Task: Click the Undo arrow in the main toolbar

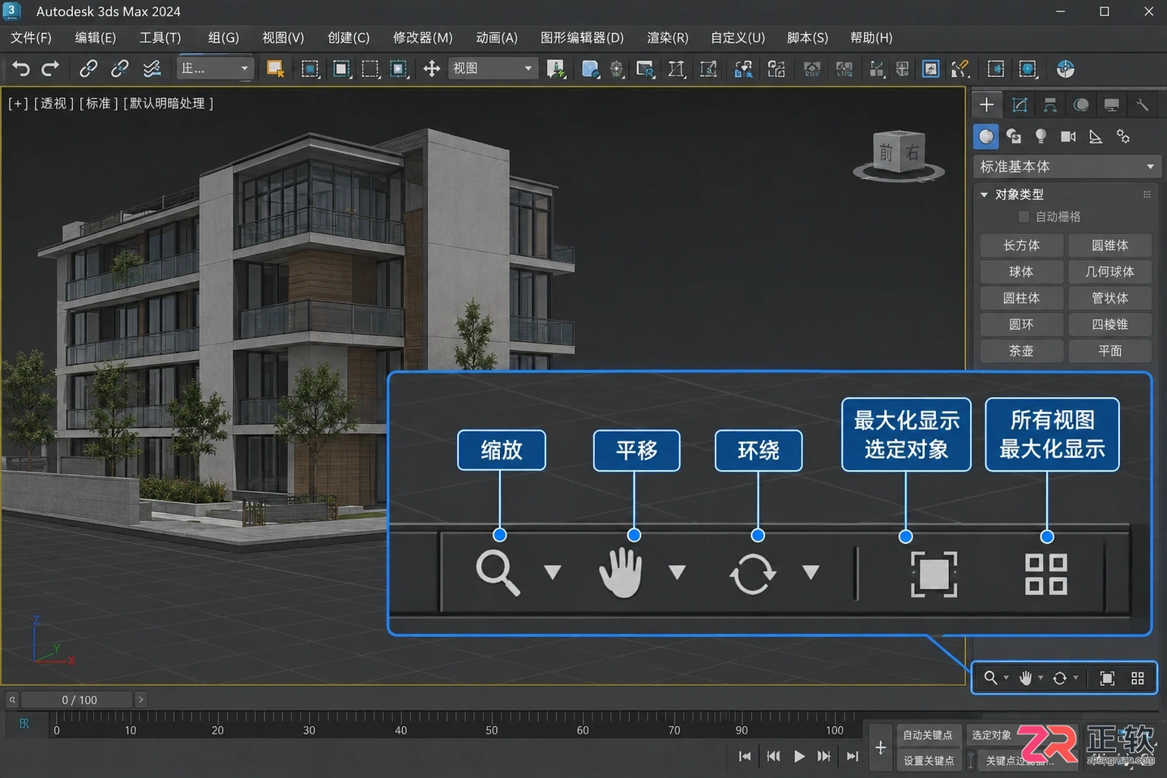Action: (x=21, y=69)
